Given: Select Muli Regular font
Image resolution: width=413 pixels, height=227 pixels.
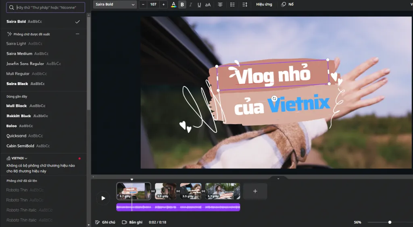Looking at the screenshot, I should (x=44, y=74).
